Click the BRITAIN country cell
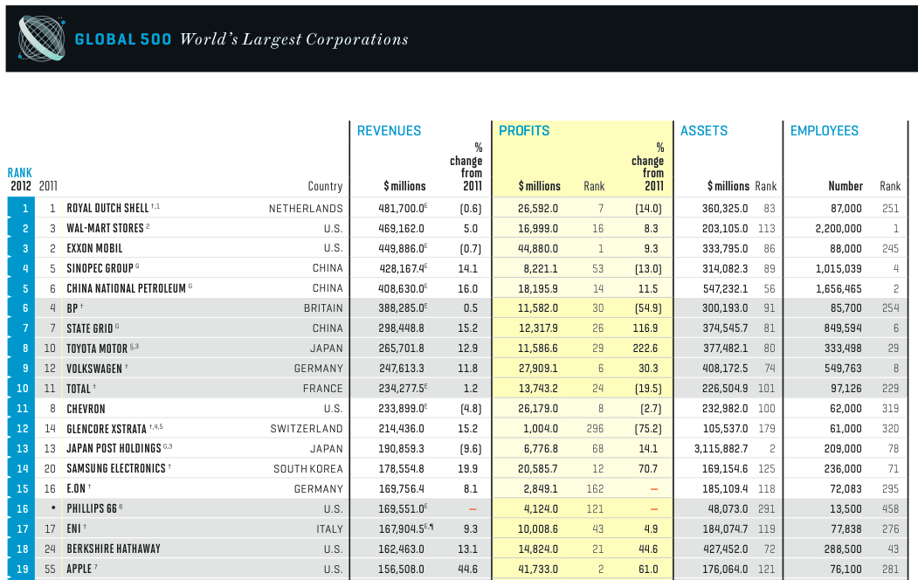The height and width of the screenshot is (580, 918). point(323,308)
